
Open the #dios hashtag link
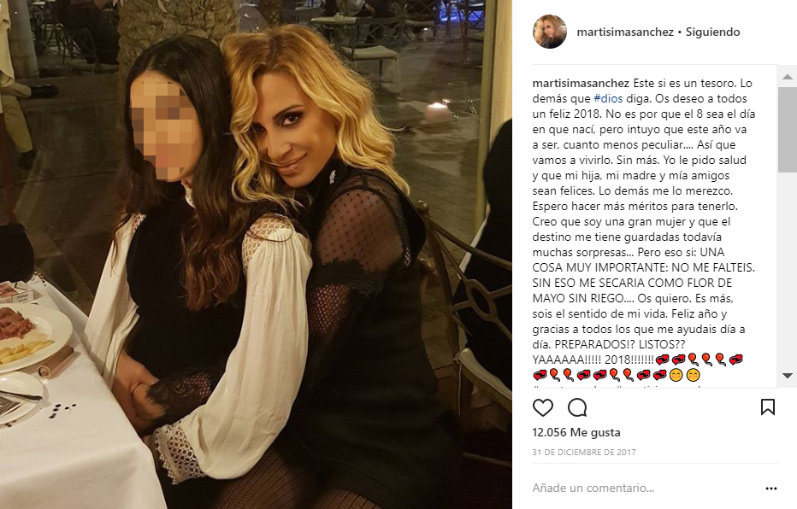[x=608, y=98]
